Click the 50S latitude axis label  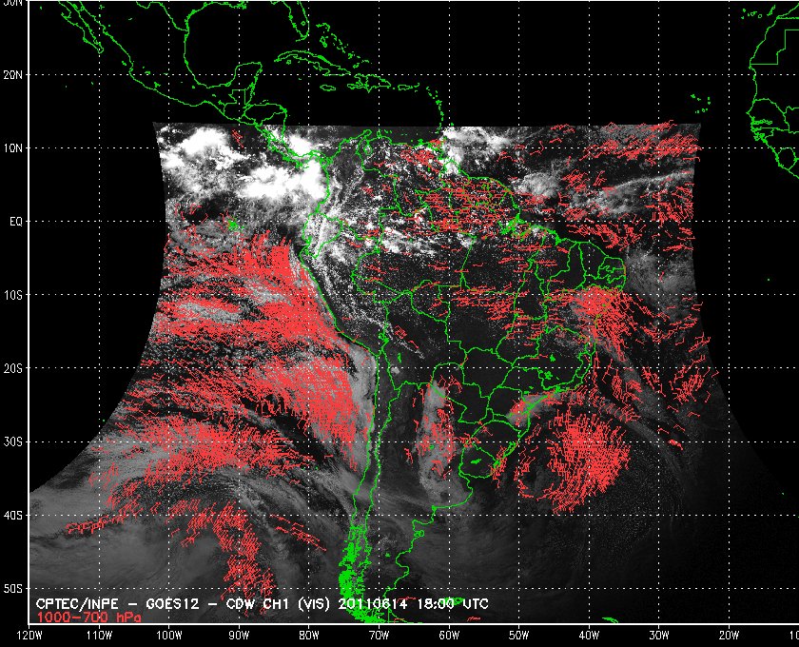click(x=12, y=589)
